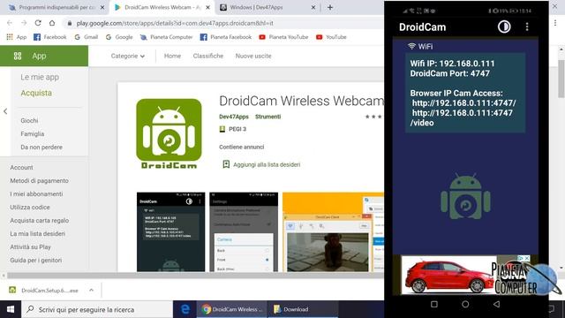565x318 pixels.
Task: Open the Settings screenshot thumbnail
Action: click(244, 231)
